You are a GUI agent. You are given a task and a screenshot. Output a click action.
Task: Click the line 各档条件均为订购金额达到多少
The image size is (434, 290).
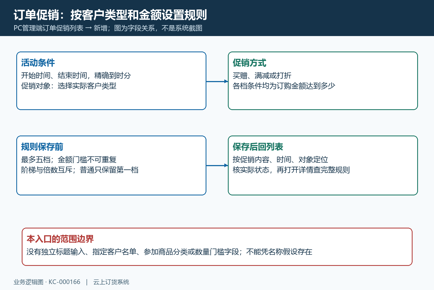284,86
